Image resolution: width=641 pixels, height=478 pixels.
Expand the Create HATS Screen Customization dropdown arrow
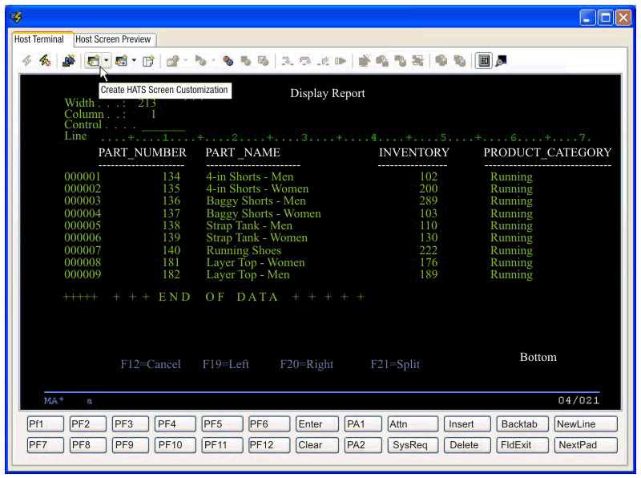(107, 61)
